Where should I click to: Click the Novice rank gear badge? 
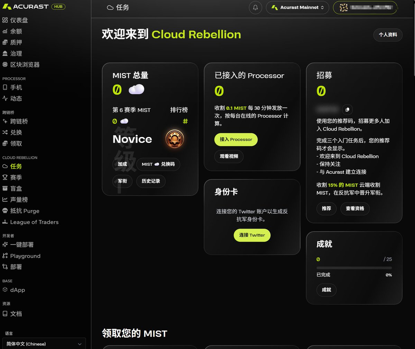(175, 139)
